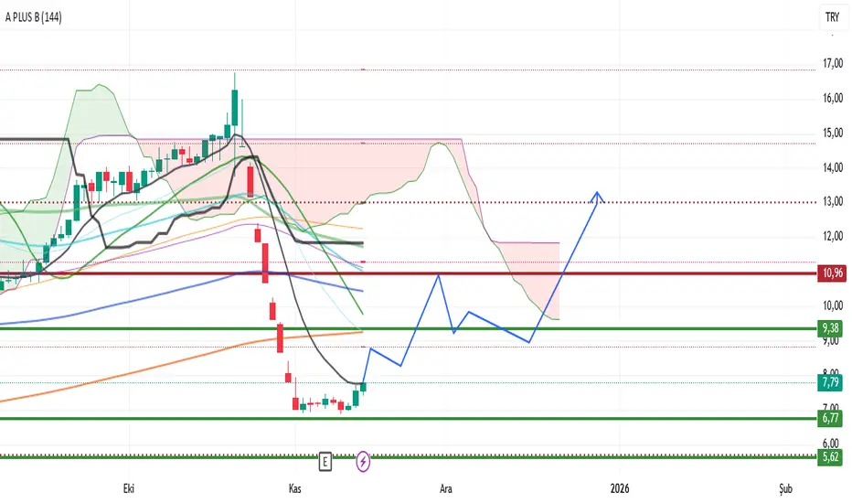Click the Kas label on time axis
Image resolution: width=852 pixels, height=503 pixels.
coord(294,488)
